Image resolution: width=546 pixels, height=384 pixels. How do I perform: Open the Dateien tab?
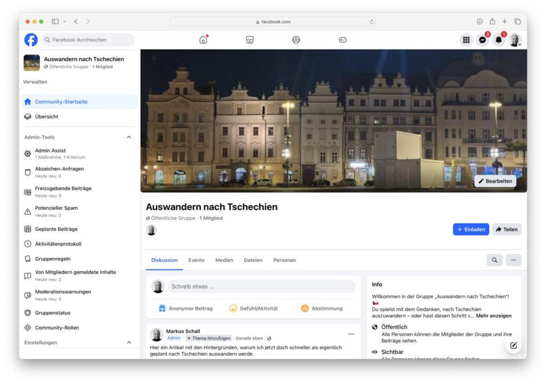pos(253,260)
